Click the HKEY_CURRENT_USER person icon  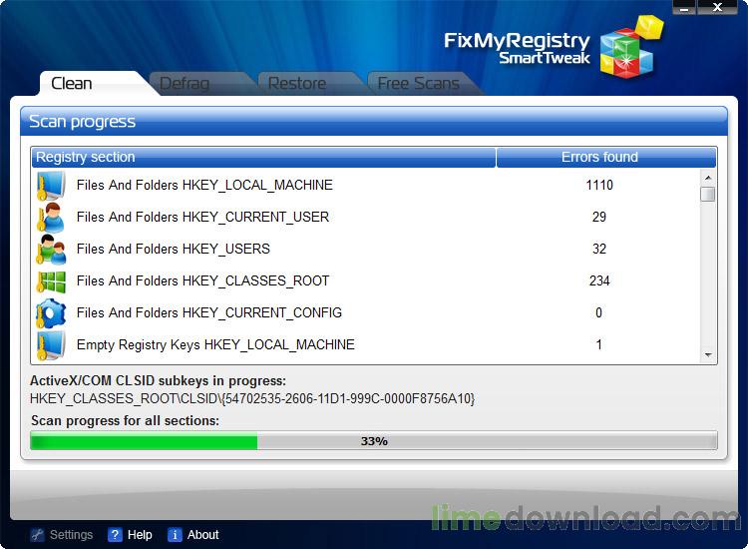[51, 218]
